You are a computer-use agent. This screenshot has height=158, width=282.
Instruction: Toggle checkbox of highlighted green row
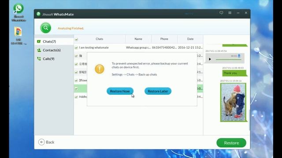[x=76, y=89]
